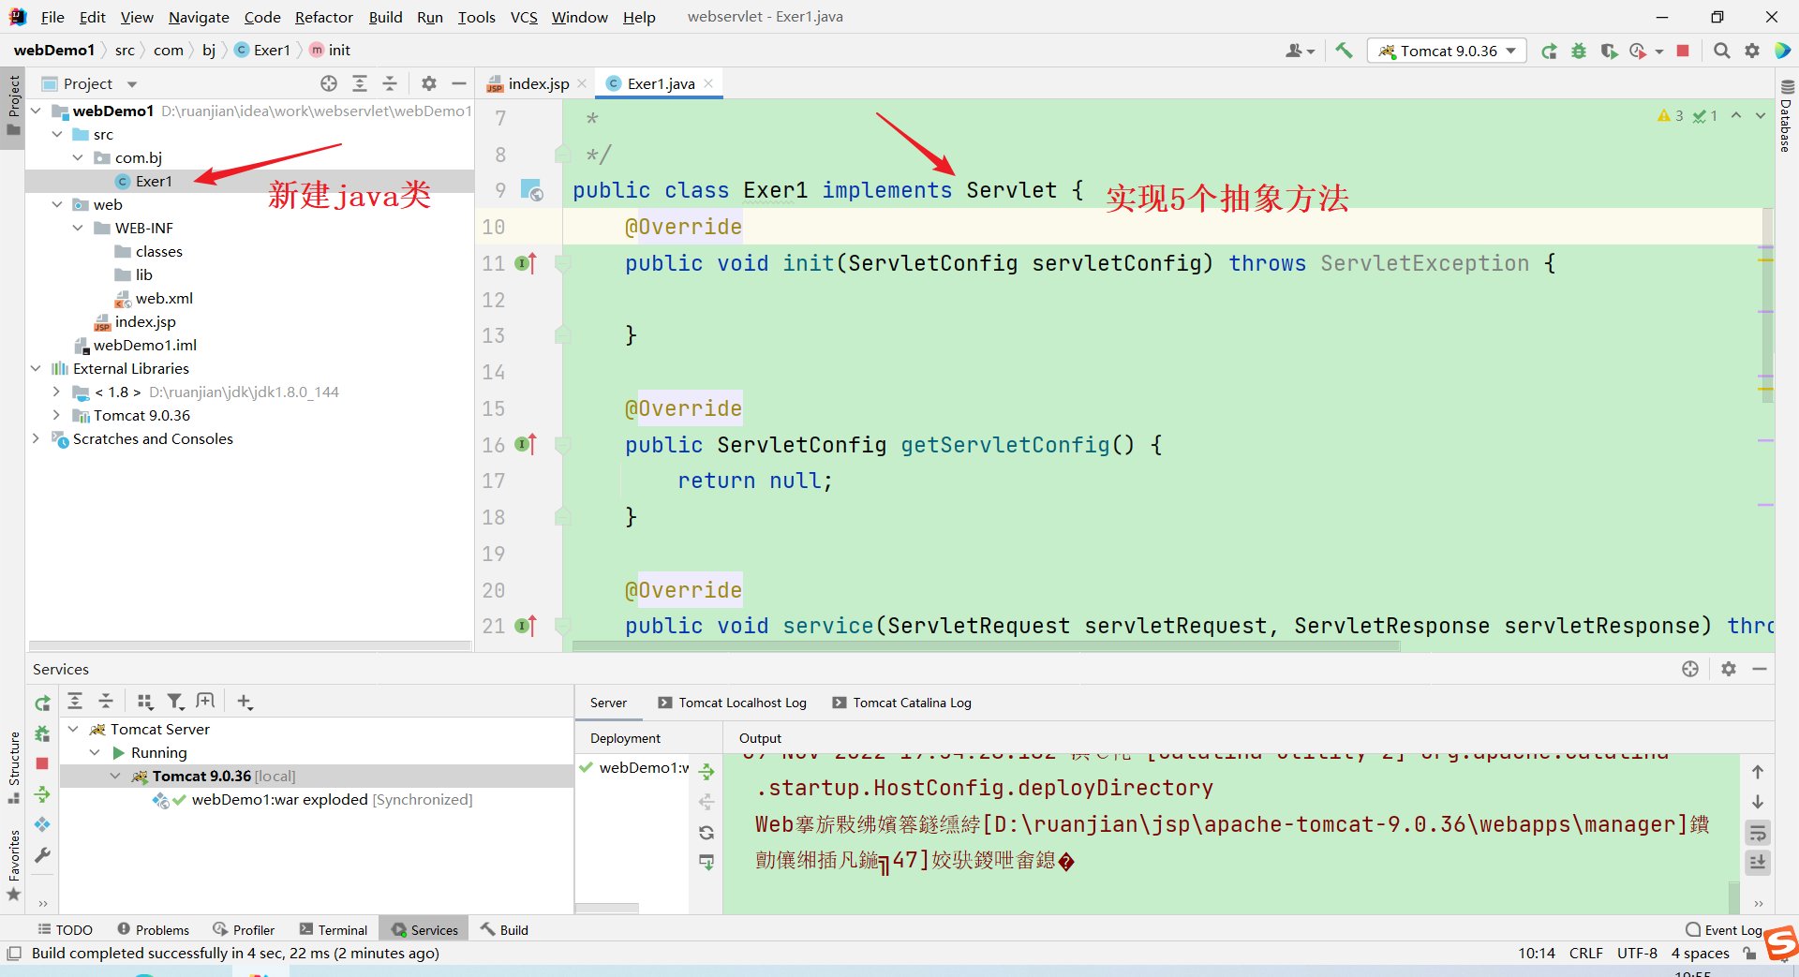
Task: Expand the JDK 1.8 library node
Action: tap(56, 392)
